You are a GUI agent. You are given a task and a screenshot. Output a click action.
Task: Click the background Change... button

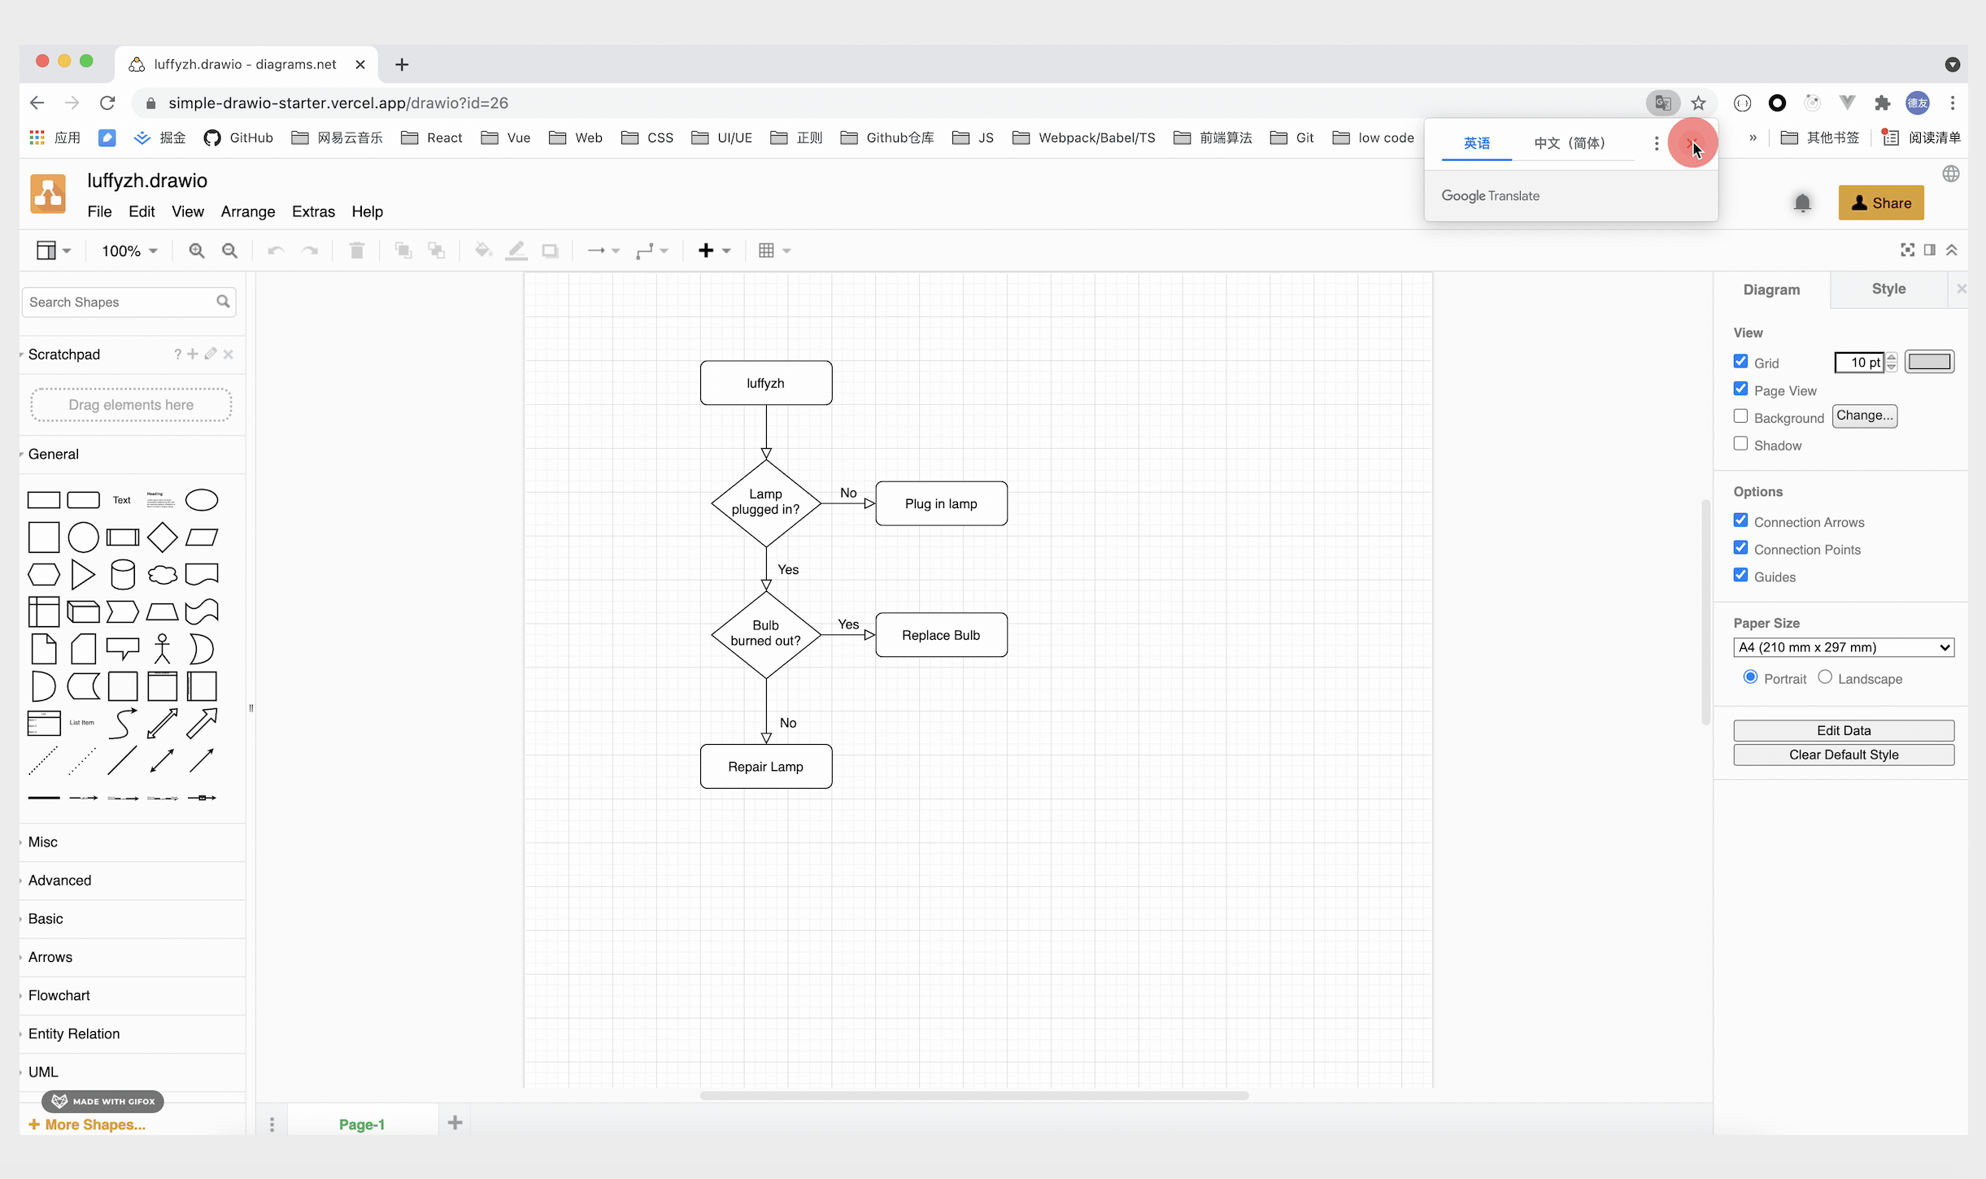(x=1865, y=416)
